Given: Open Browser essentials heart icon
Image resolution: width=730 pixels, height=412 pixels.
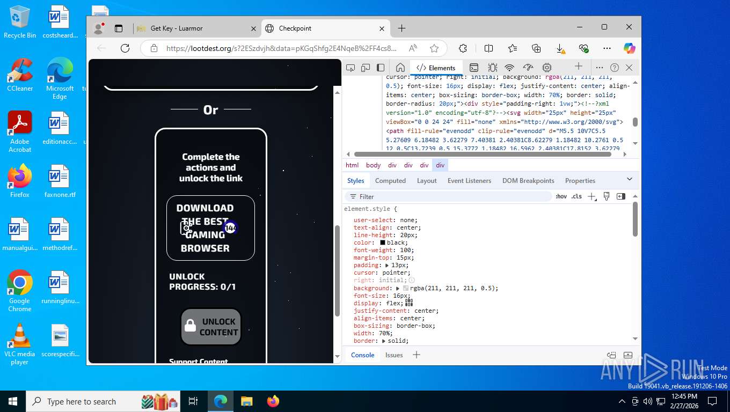Looking at the screenshot, I should tap(583, 48).
